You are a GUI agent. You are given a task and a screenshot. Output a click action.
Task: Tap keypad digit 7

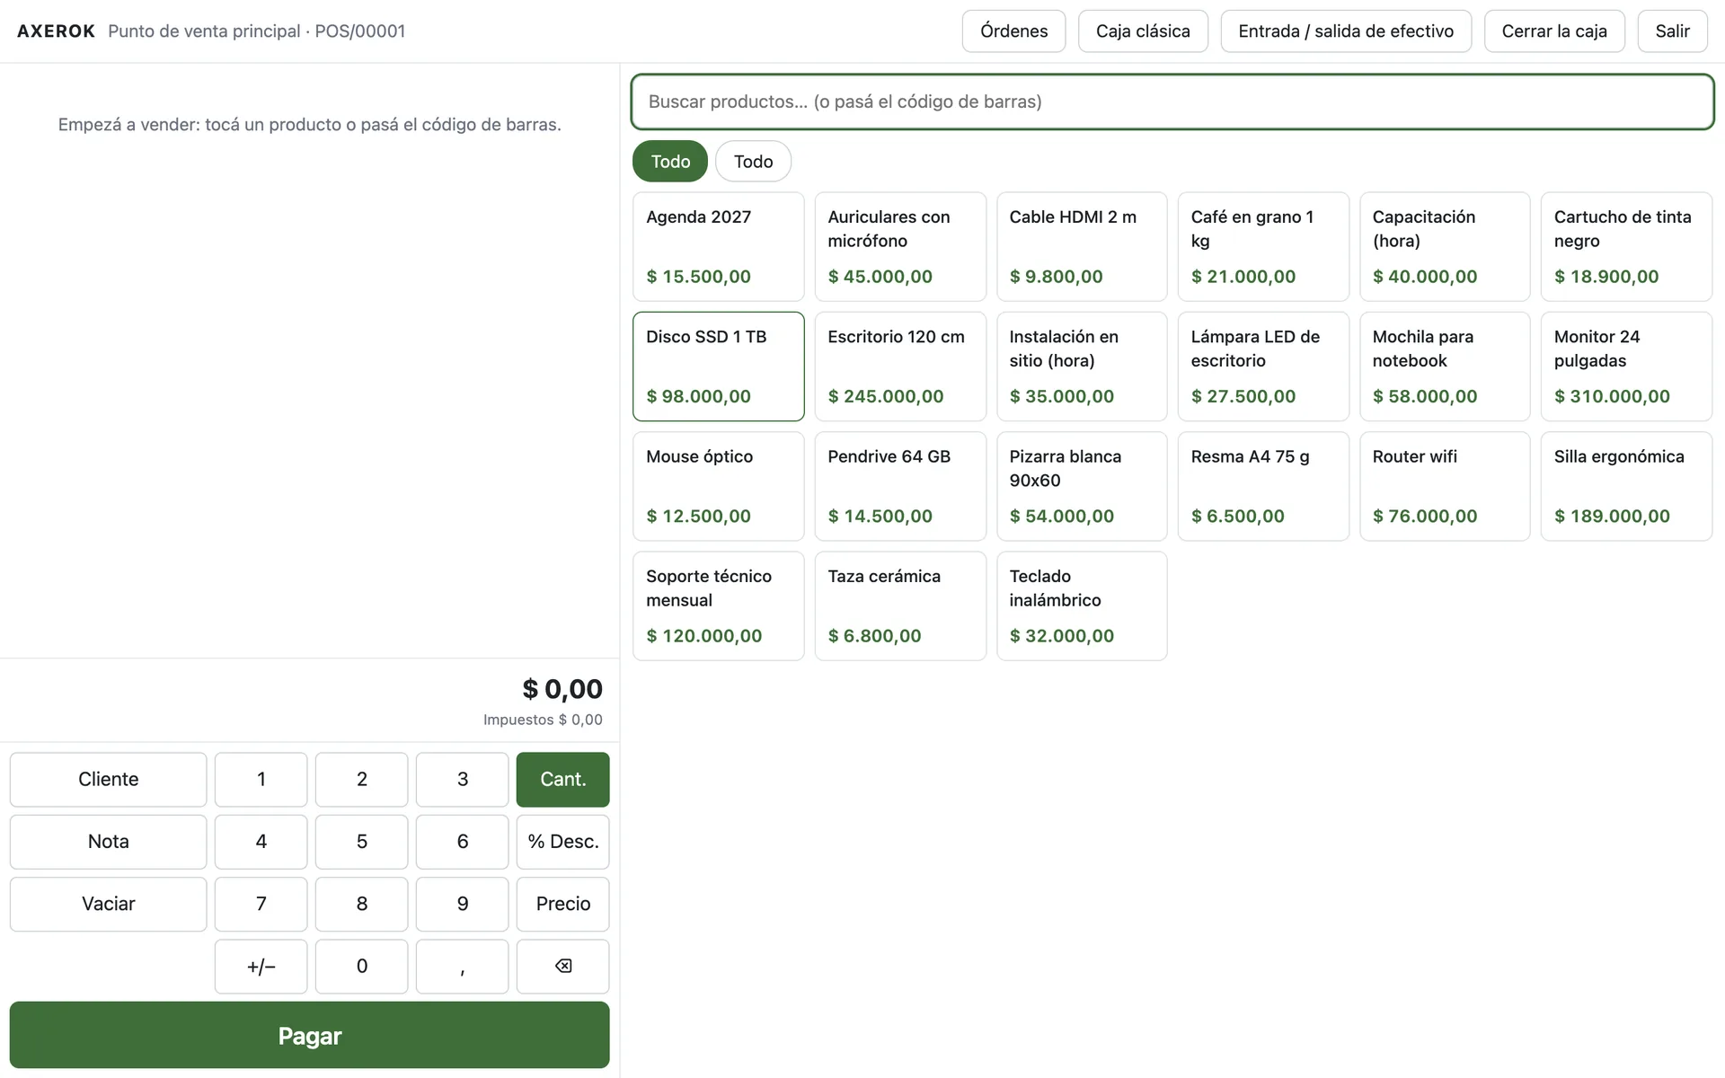tap(261, 904)
